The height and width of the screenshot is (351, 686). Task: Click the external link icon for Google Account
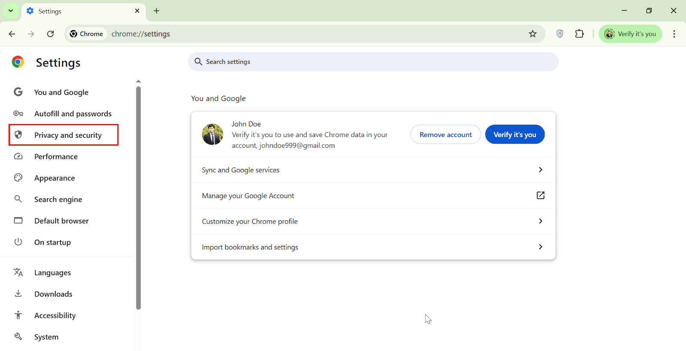[540, 195]
